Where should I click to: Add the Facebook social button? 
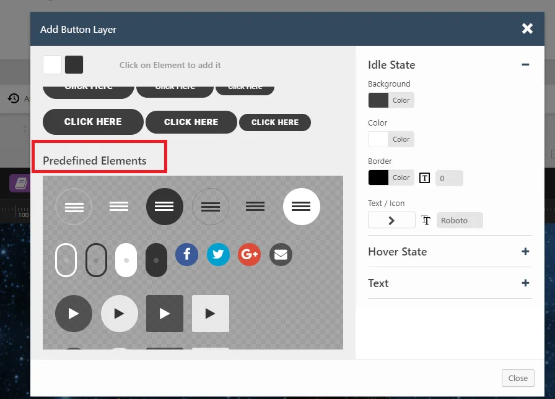[x=186, y=254]
